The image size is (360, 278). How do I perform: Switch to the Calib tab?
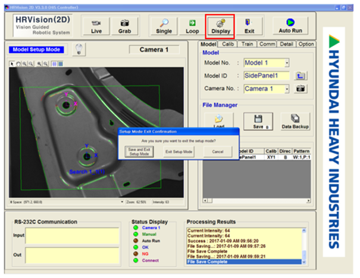228,44
